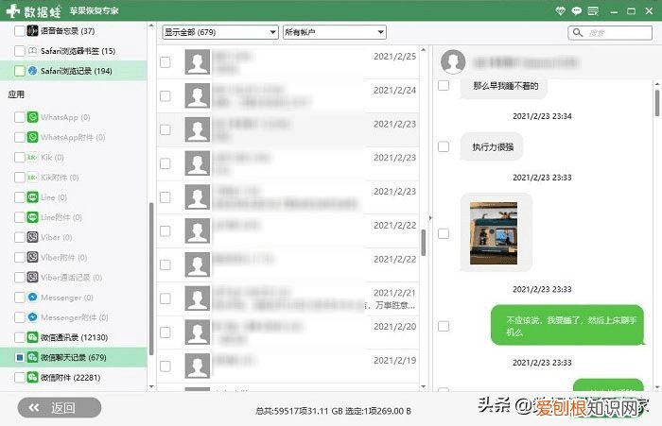Click the WhatsApp (0) icon

[x=32, y=117]
